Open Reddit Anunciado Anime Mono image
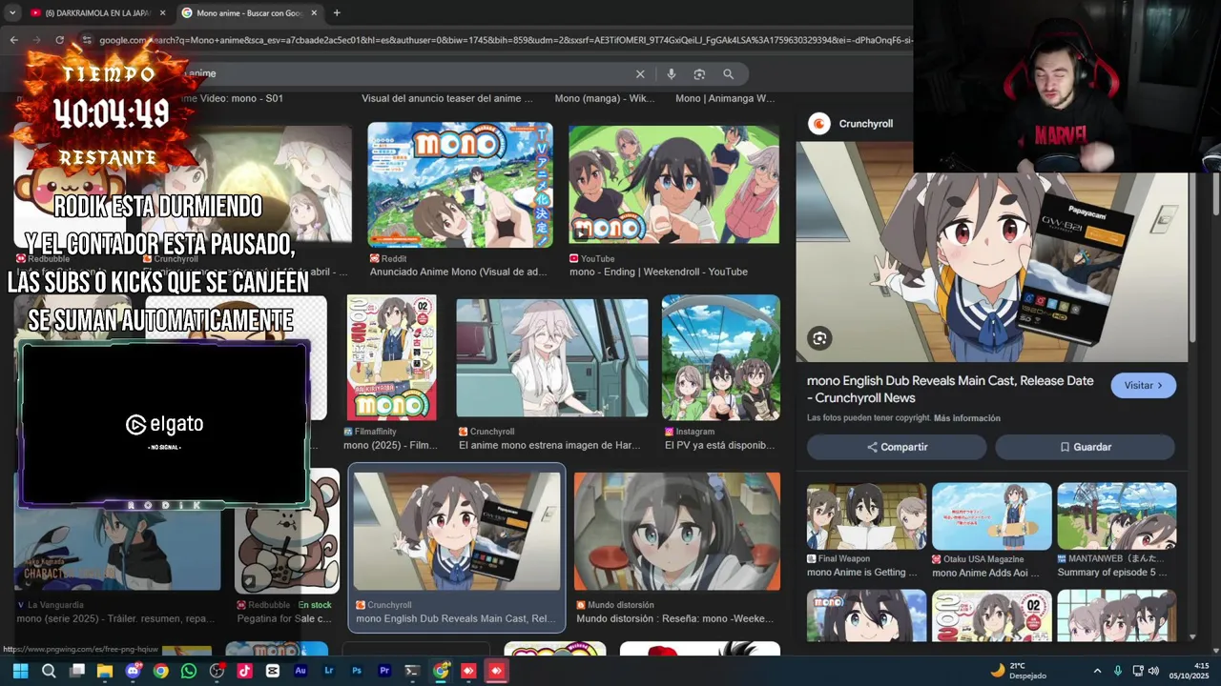Screen dimensions: 1221x686 pyautogui.click(x=460, y=185)
